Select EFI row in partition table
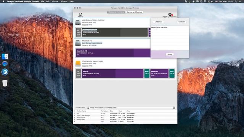The width and height of the screenshot is (244, 137). 125,113
